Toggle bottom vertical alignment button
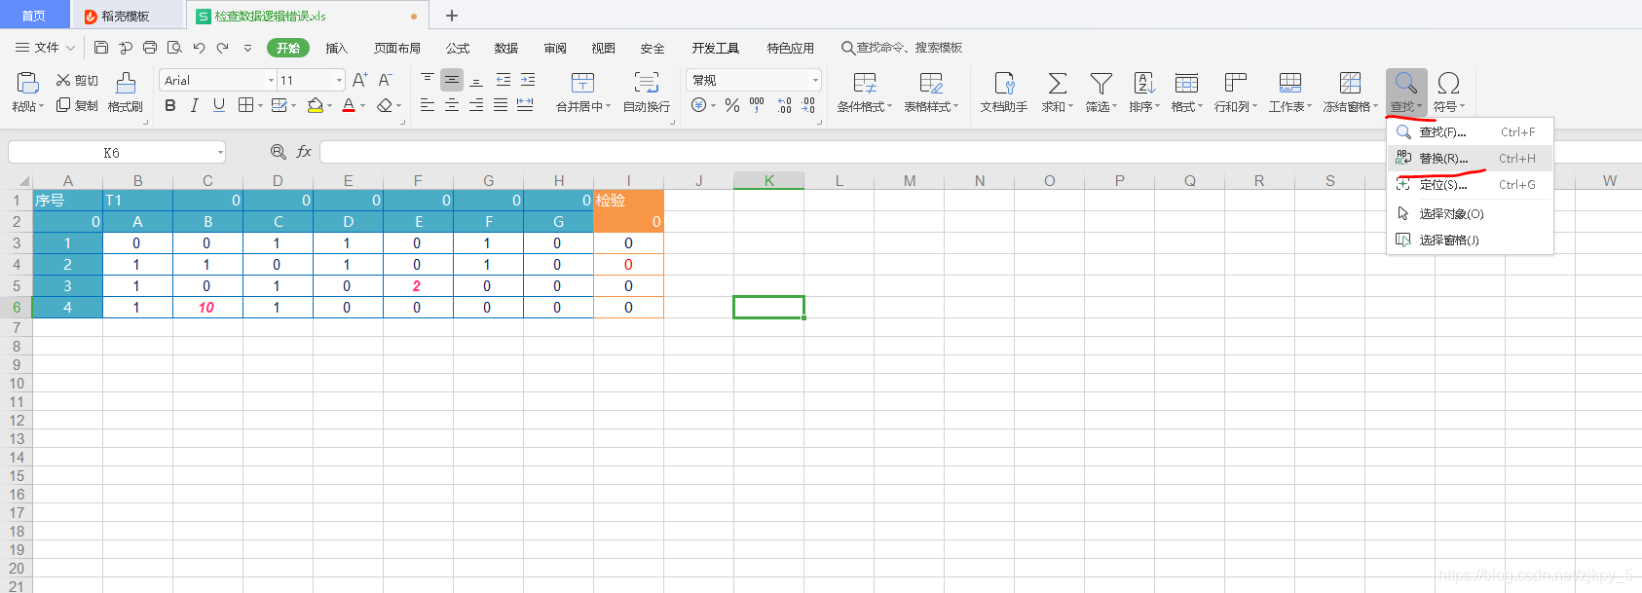1642x593 pixels. [x=476, y=80]
